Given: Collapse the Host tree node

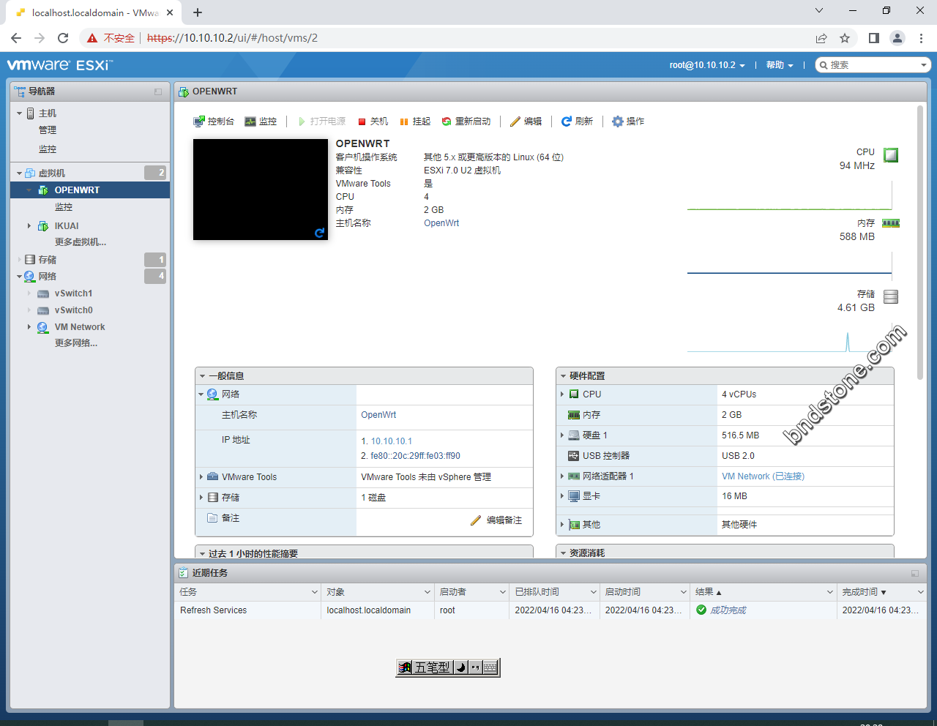Looking at the screenshot, I should (x=19, y=113).
